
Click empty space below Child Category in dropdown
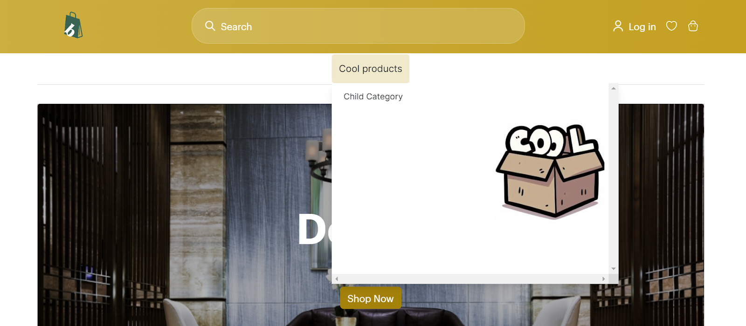coord(410,186)
